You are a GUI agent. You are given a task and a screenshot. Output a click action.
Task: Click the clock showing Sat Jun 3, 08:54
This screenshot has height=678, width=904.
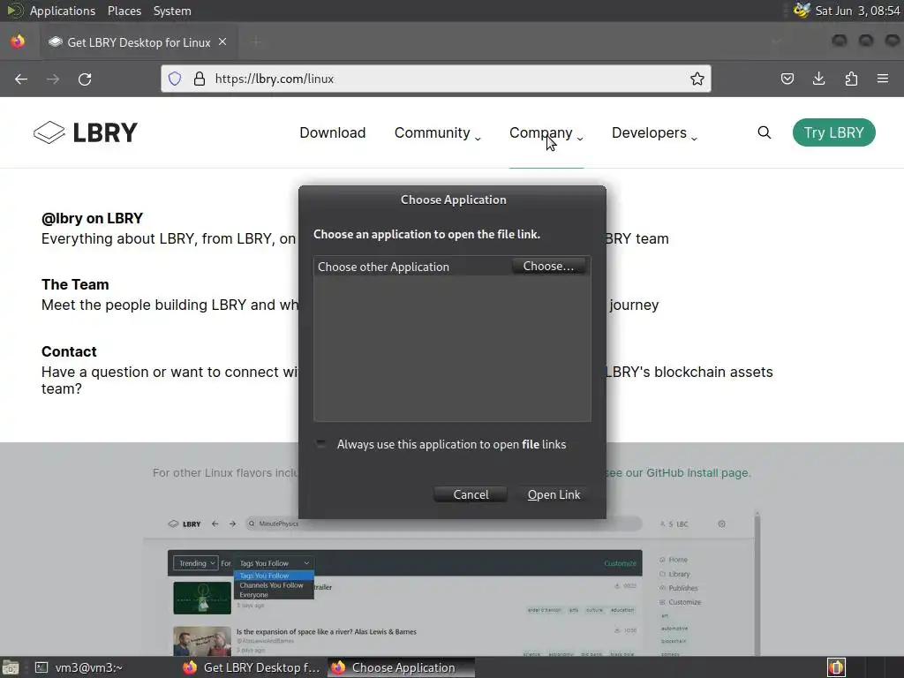click(x=857, y=11)
